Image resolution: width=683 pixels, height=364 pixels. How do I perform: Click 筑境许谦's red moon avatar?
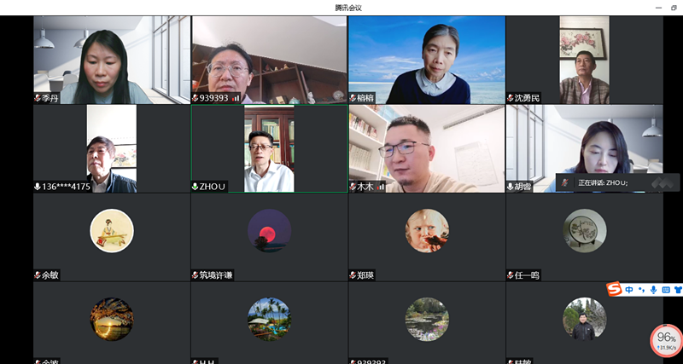pyautogui.click(x=270, y=231)
